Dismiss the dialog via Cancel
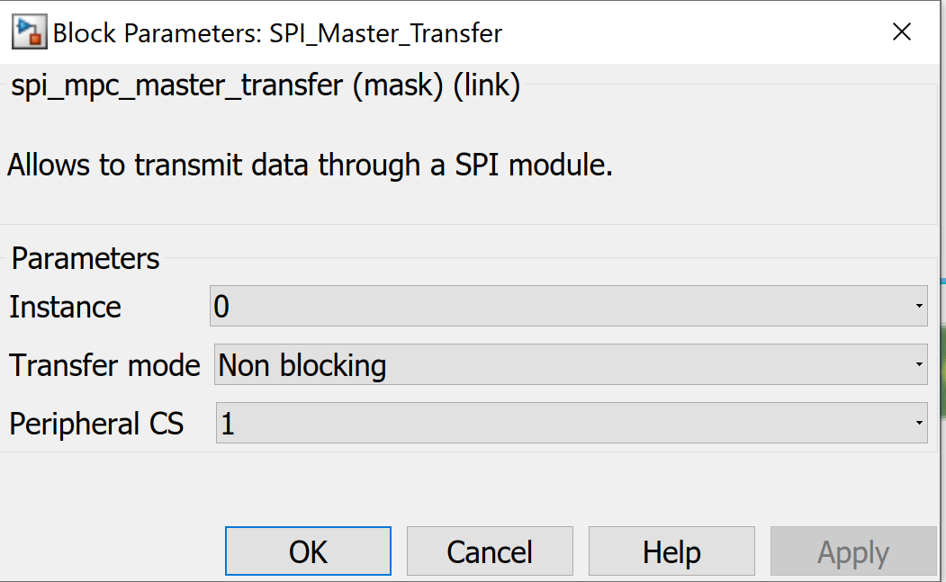 pyautogui.click(x=490, y=551)
